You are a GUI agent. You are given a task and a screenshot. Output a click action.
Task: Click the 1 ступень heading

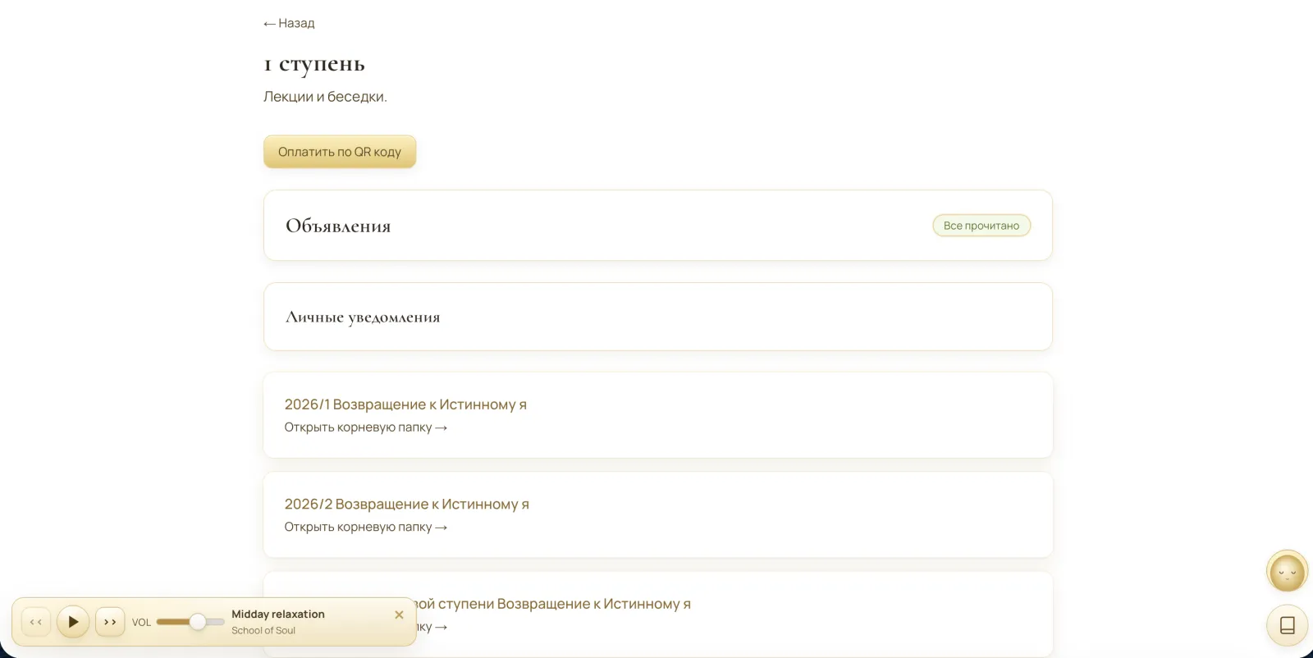coord(314,64)
